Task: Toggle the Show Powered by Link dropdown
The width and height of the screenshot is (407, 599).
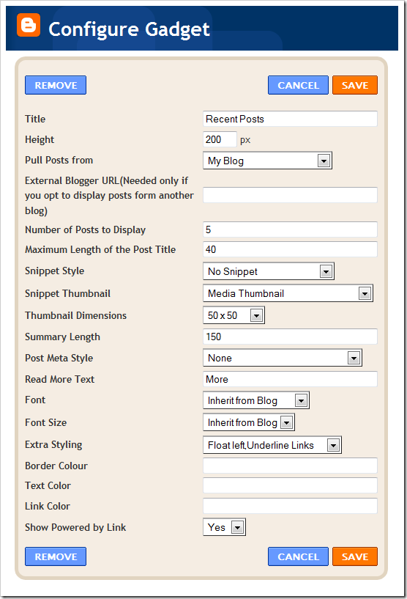Action: 224,527
